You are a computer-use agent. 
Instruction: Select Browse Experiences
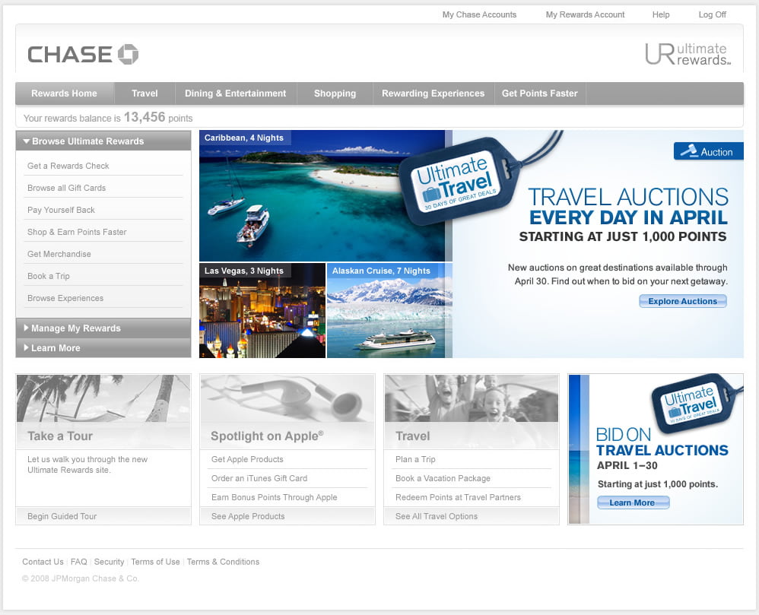[x=65, y=298]
